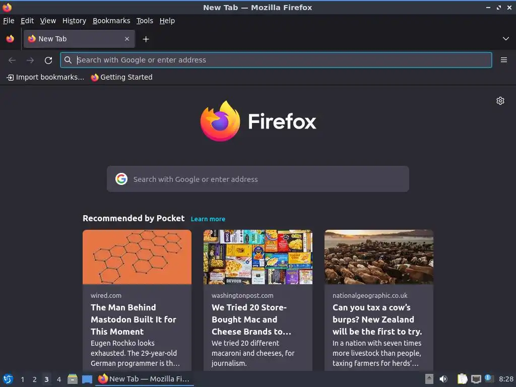Switch to workspace 2 in the pager
This screenshot has width=516, height=387.
pos(35,379)
